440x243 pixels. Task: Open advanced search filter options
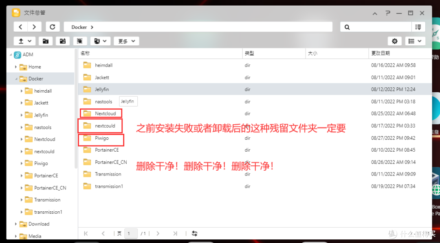[418, 27]
